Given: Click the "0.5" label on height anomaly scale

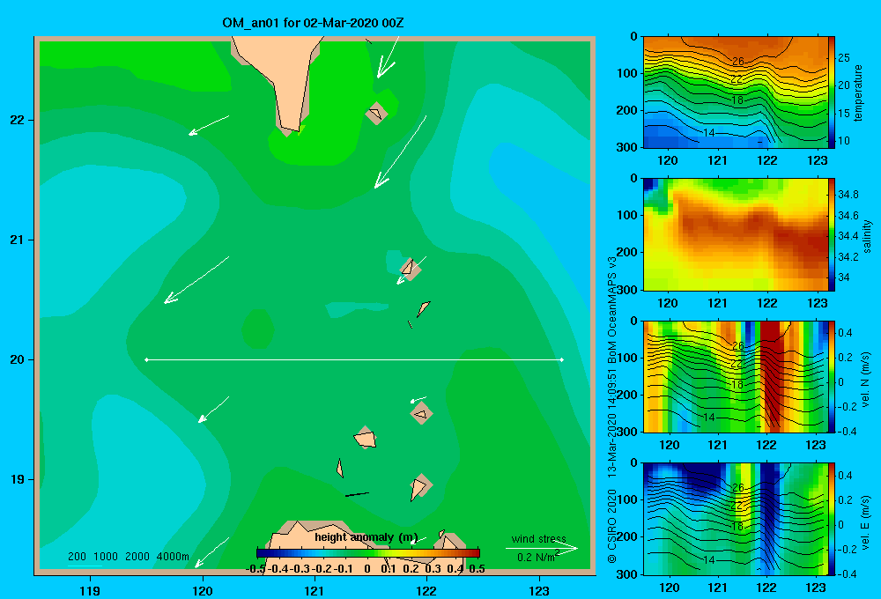Looking at the screenshot, I should pos(477,569).
